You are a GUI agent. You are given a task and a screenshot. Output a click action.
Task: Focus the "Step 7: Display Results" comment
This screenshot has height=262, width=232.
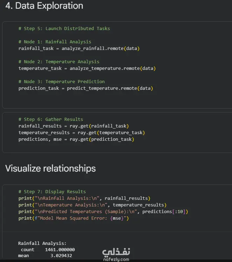tap(52, 191)
